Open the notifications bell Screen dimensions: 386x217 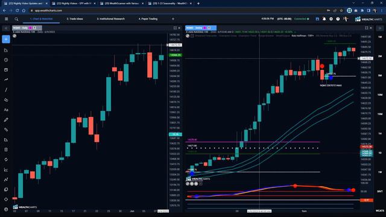tap(324, 19)
